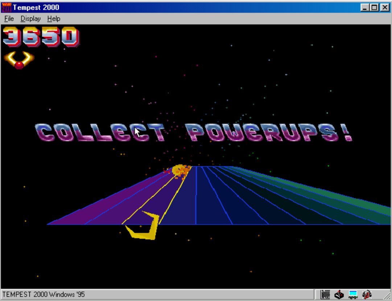Open the Display menu
392x301 pixels.
30,19
